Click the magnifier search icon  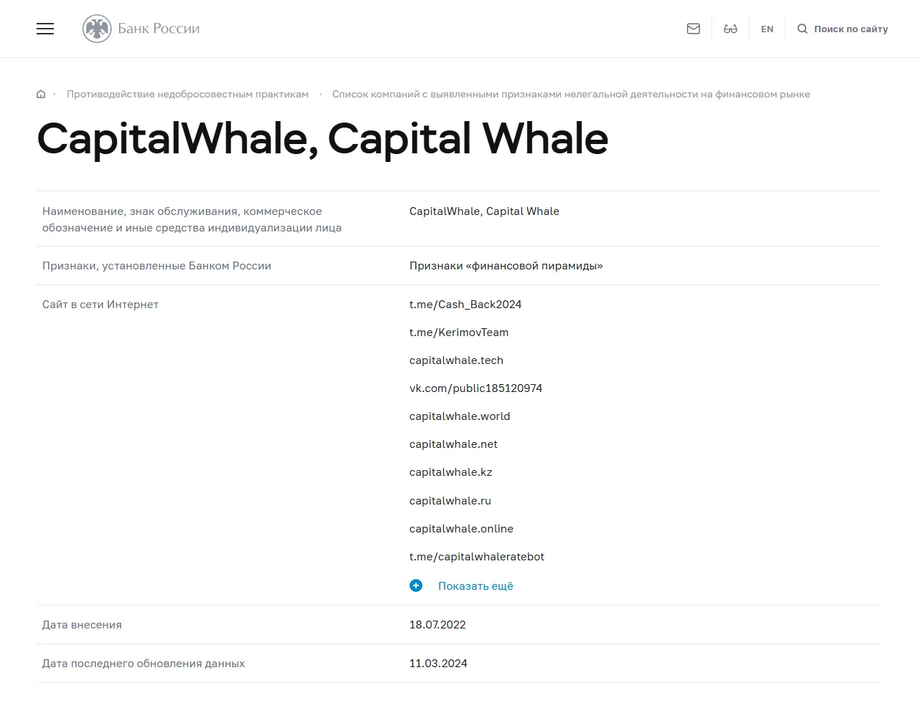coord(803,29)
